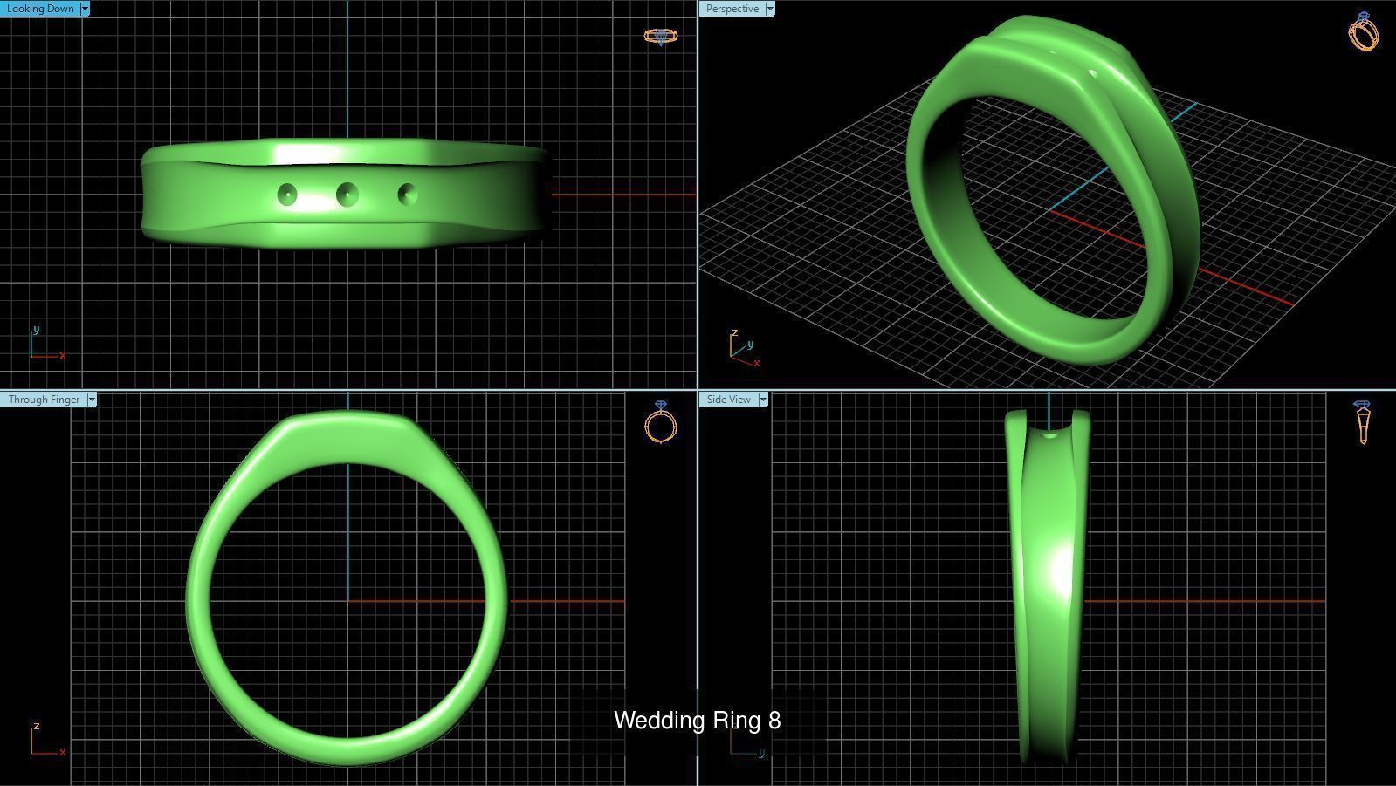Image resolution: width=1396 pixels, height=786 pixels.
Task: Click the Perspective viewport label
Action: point(732,9)
